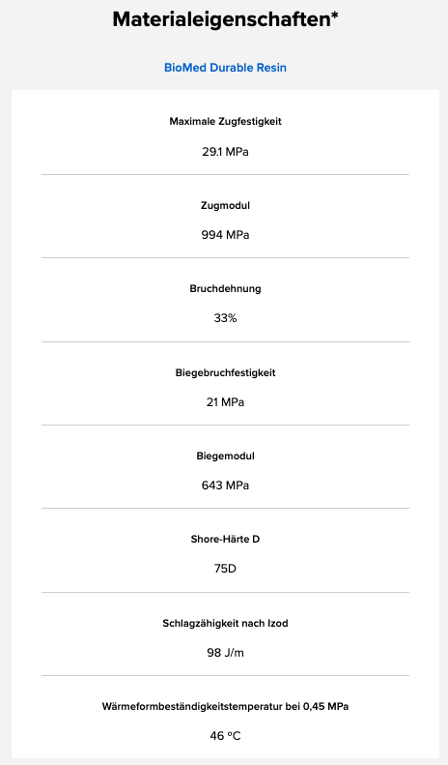Image resolution: width=448 pixels, height=765 pixels.
Task: Click the 46 °C temperature value
Action: pos(225,736)
